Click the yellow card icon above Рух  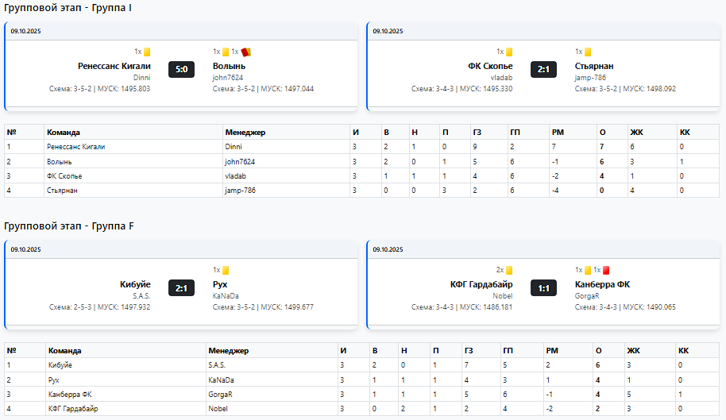pos(226,271)
